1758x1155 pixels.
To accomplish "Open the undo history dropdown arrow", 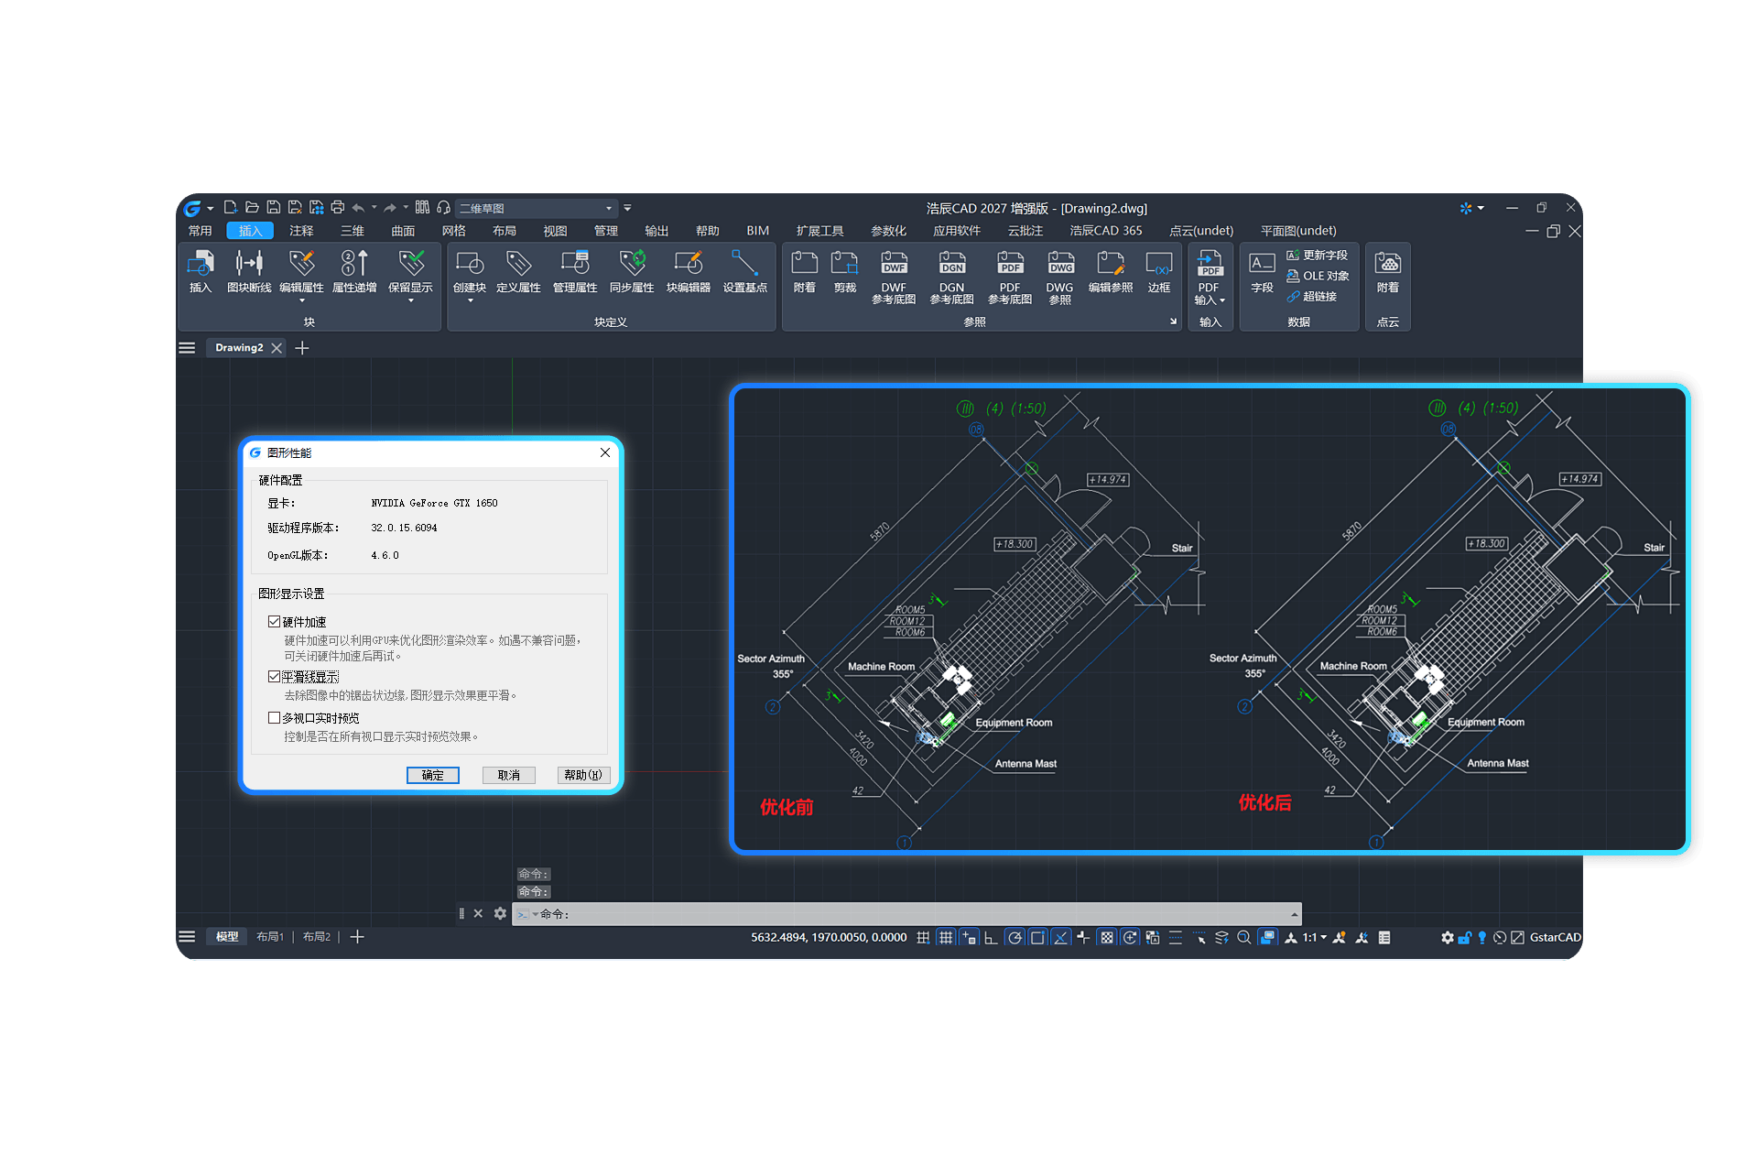I will (x=374, y=208).
